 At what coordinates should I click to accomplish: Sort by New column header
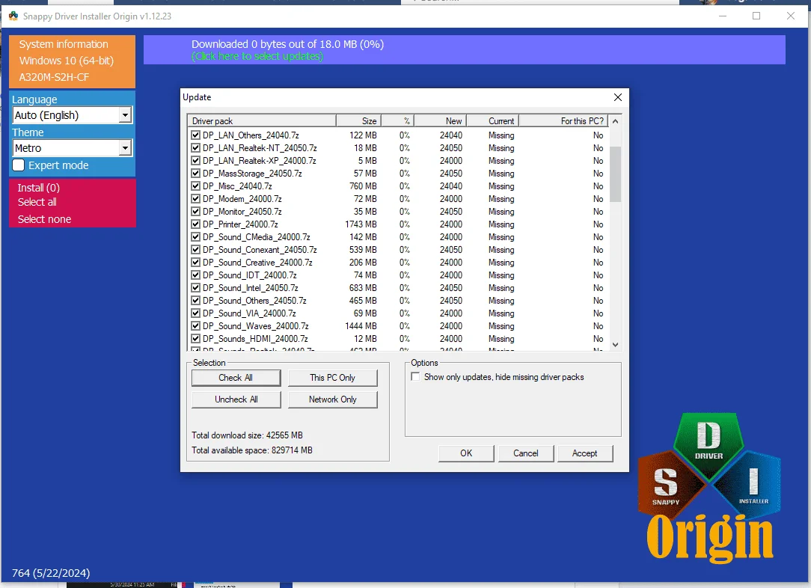coord(440,120)
